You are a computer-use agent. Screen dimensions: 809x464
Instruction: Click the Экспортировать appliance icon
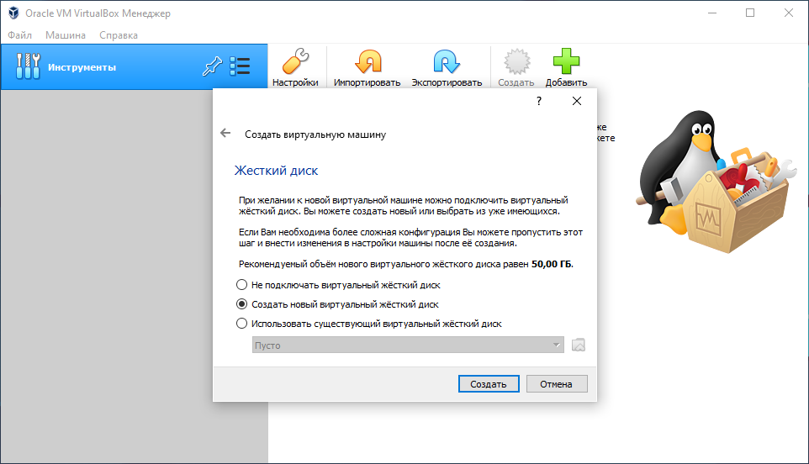click(447, 61)
